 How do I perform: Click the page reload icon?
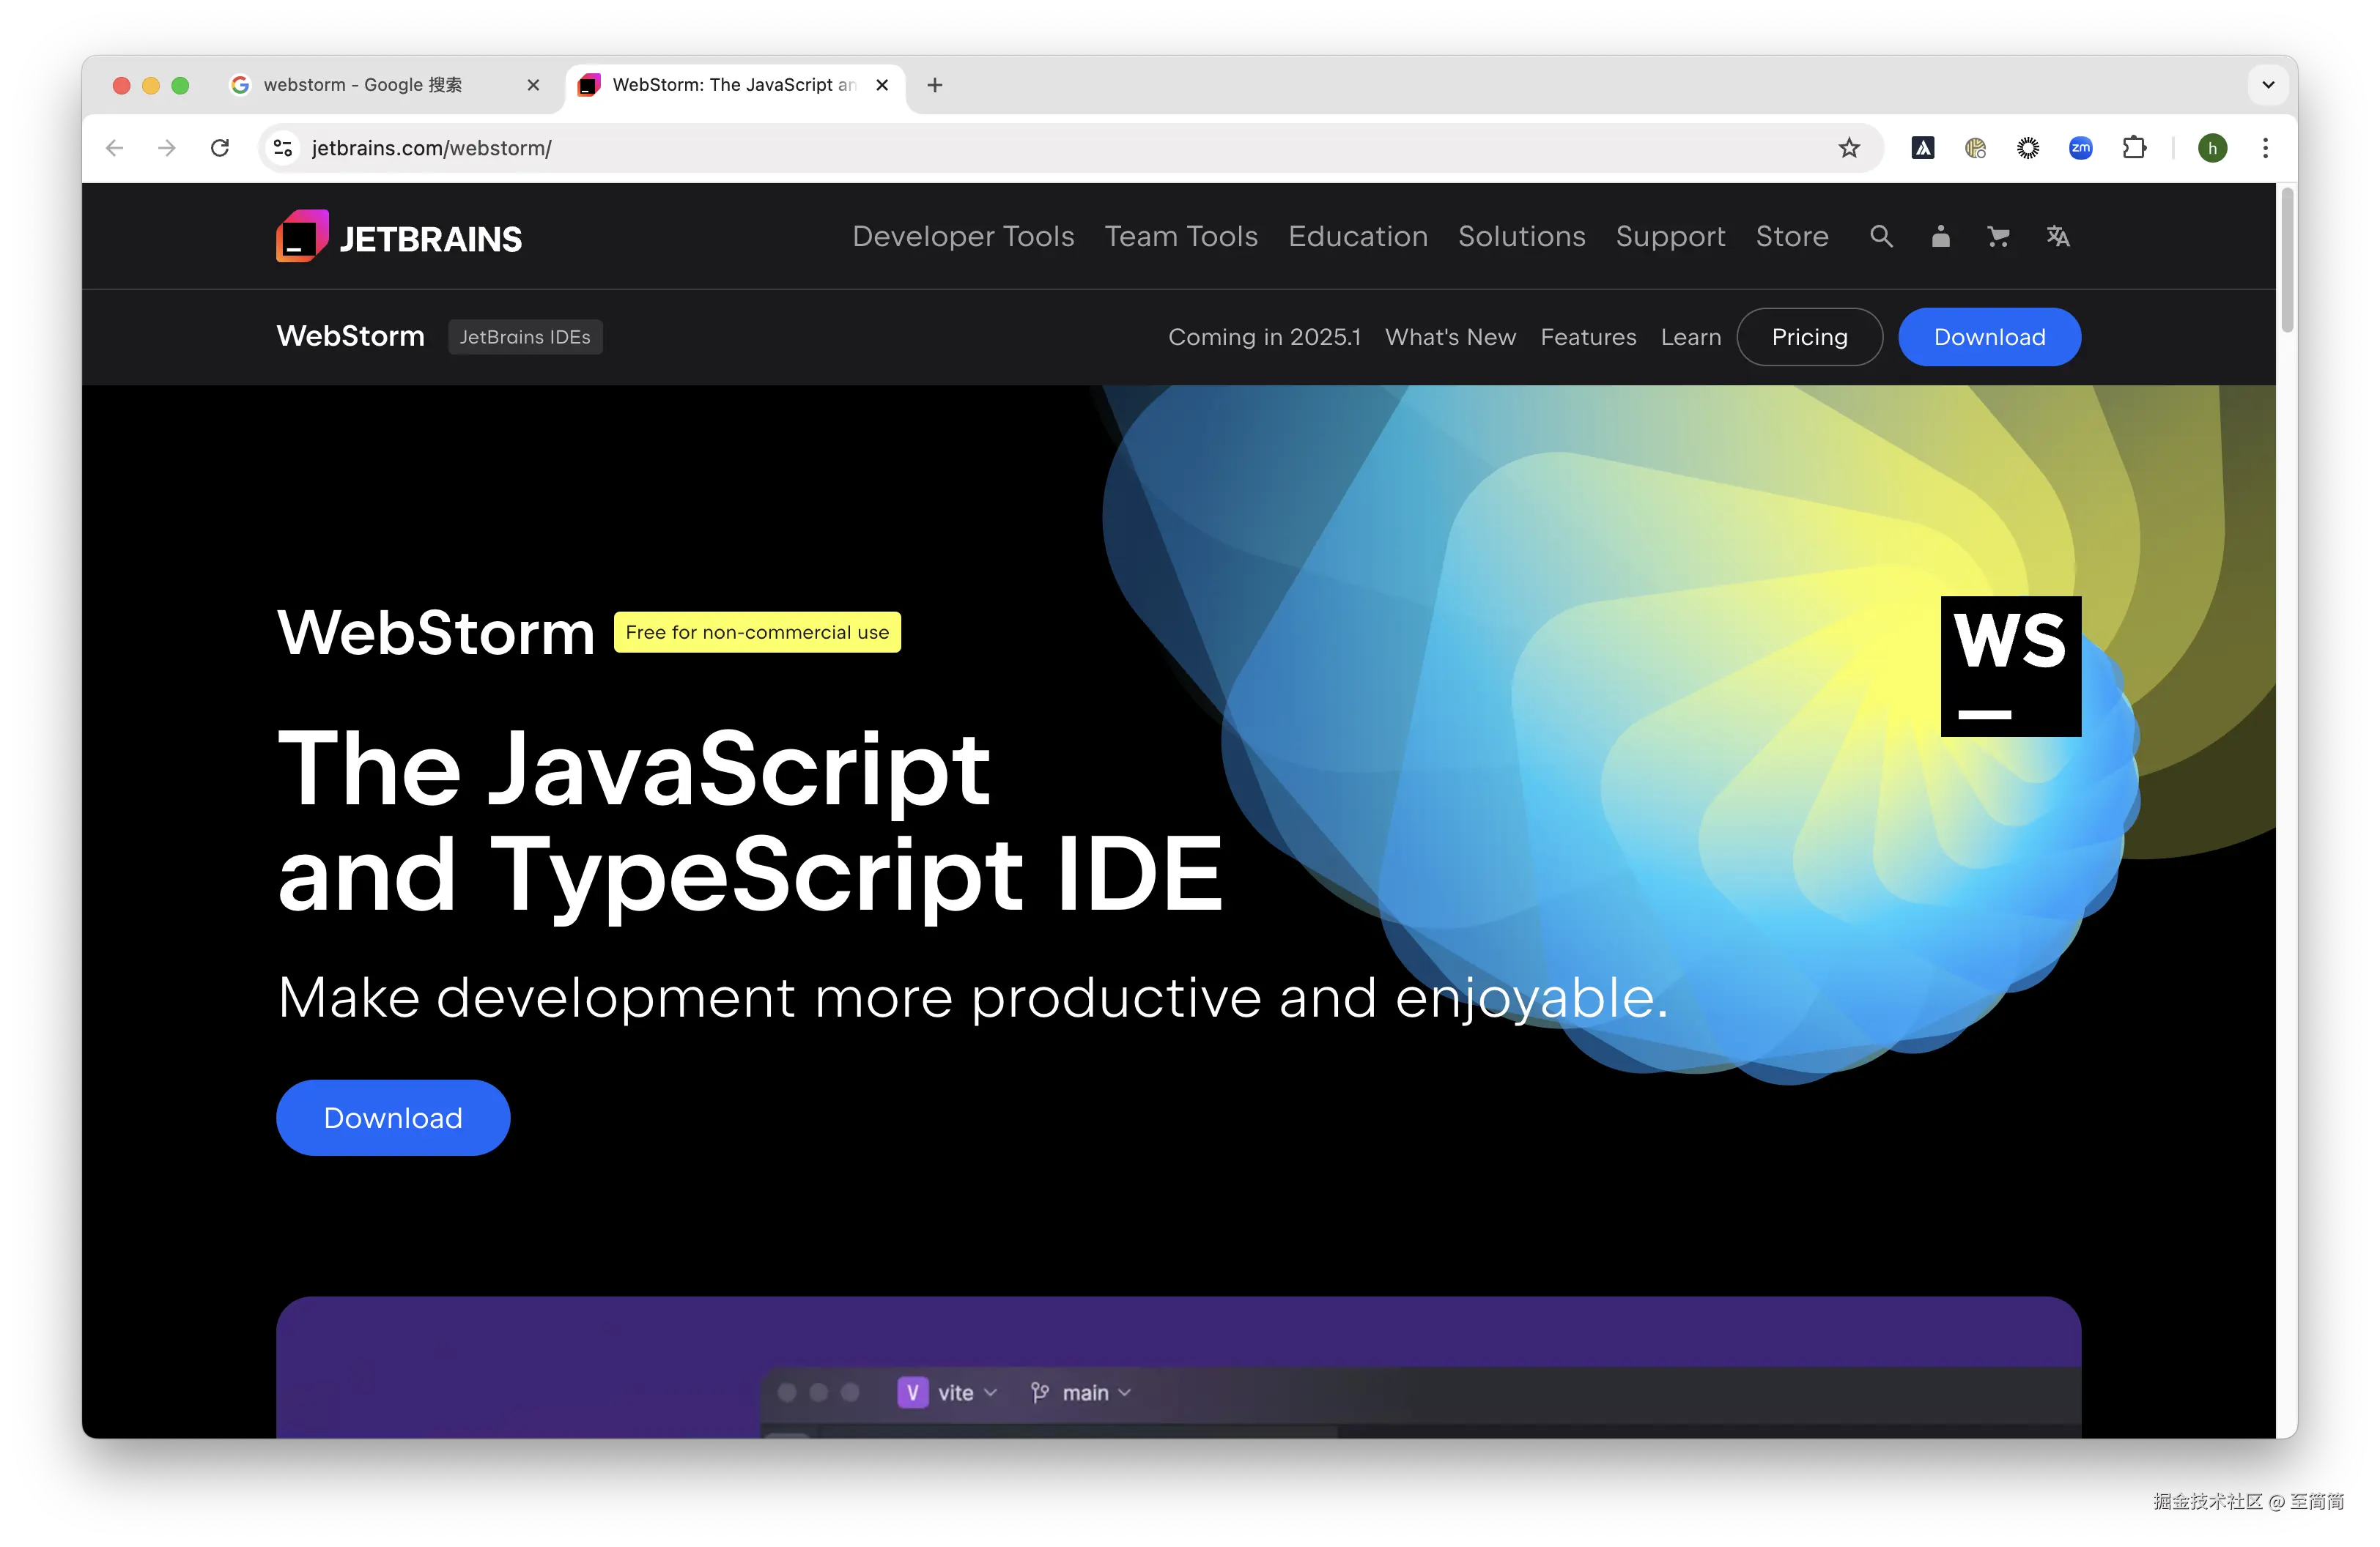220,148
